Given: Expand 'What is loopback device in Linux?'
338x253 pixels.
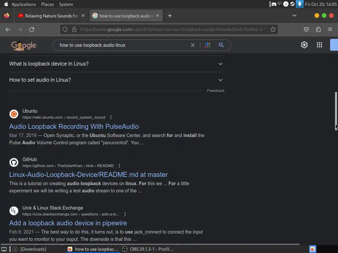Looking at the screenshot, I should coord(117,64).
